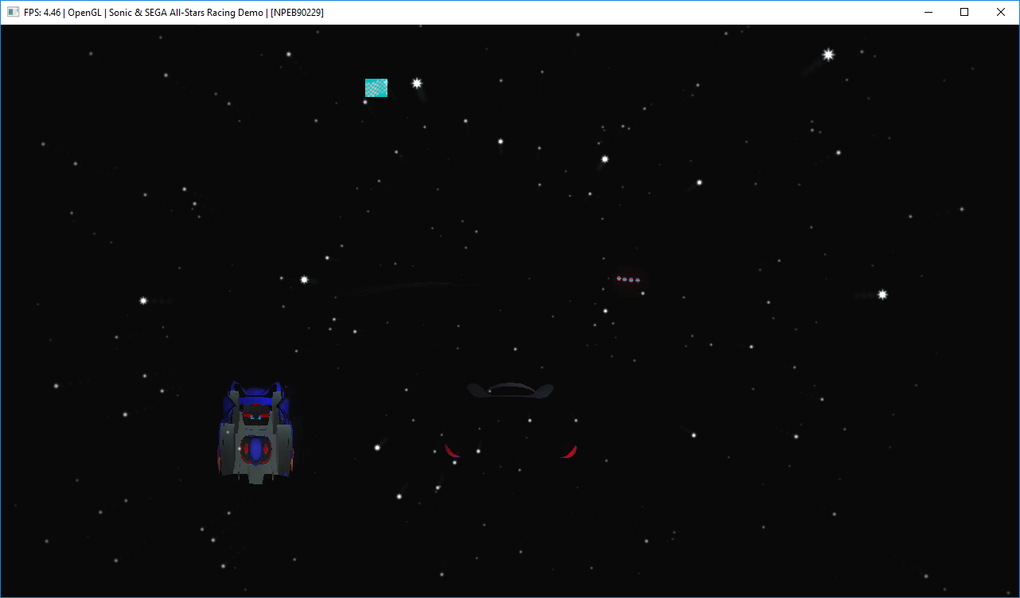Image resolution: width=1020 pixels, height=598 pixels.
Task: Click the small row of red and blue lights
Action: pos(628,280)
